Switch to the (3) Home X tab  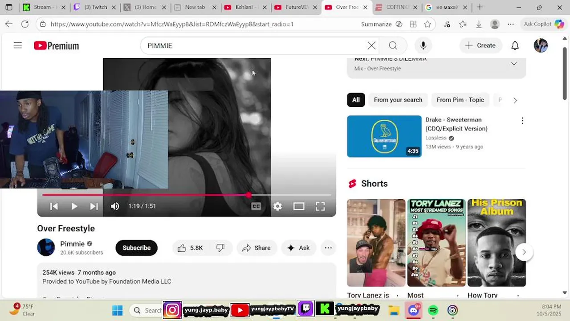(144, 7)
